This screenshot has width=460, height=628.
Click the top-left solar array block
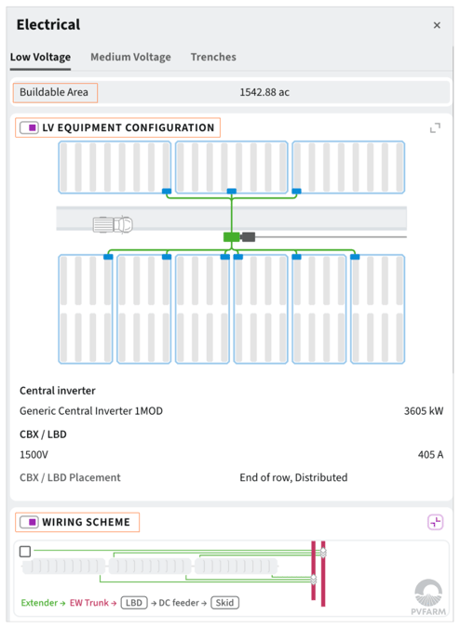tap(115, 167)
